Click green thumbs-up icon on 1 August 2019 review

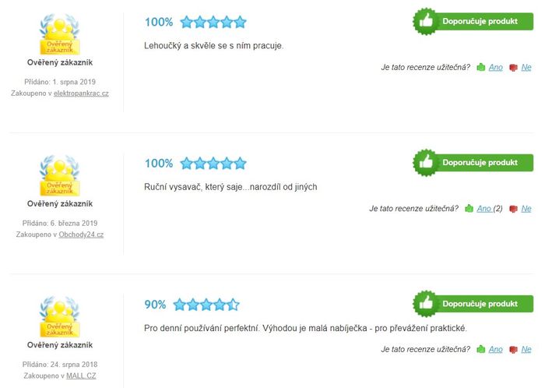click(x=480, y=67)
